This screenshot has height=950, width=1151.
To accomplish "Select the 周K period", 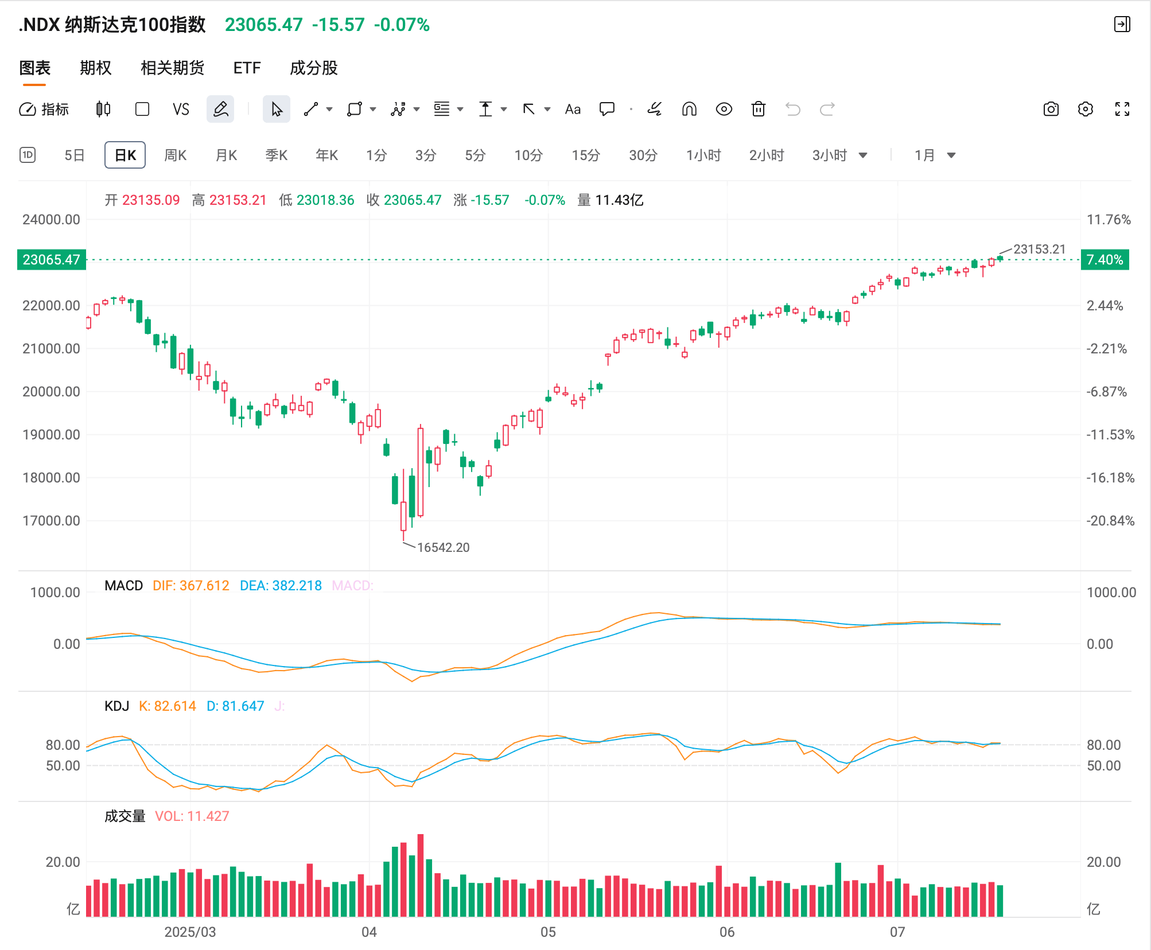I will [x=176, y=155].
